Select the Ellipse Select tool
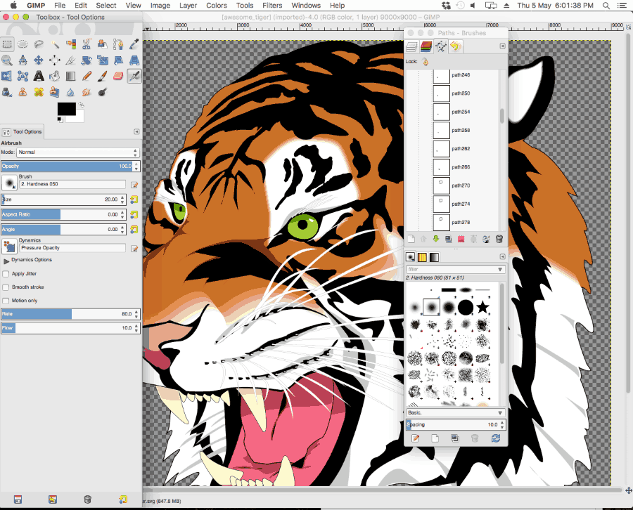Screen dimensions: 633x510 point(23,44)
